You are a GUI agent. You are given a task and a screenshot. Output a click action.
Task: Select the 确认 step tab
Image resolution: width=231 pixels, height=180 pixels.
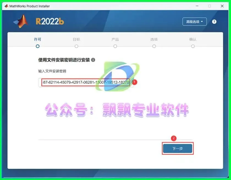click(193, 42)
